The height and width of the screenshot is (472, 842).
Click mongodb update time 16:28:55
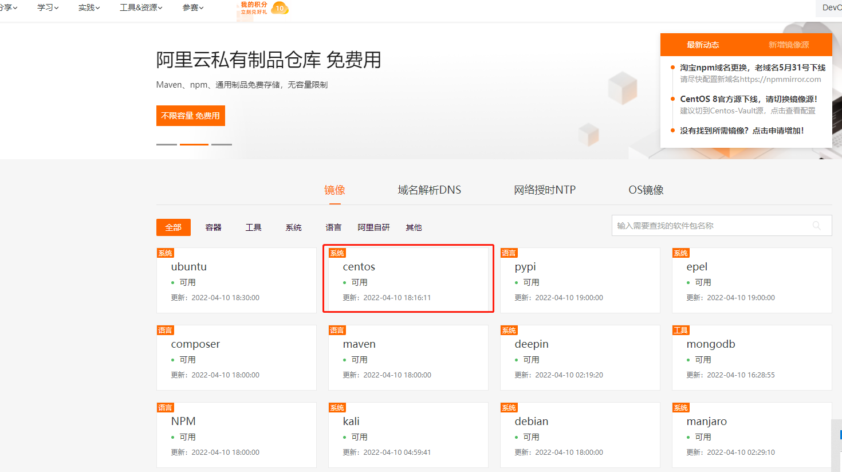[731, 375]
